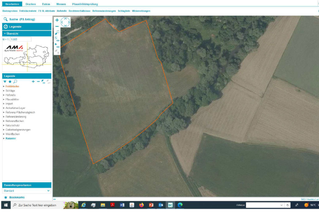
Task: Click the star icon in Legende toolbar
Action: pyautogui.click(x=10, y=81)
